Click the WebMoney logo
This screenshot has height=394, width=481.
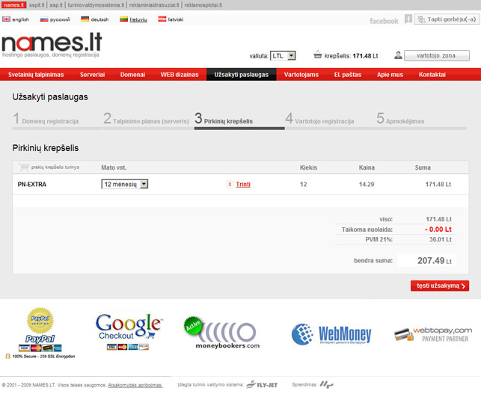(x=331, y=334)
